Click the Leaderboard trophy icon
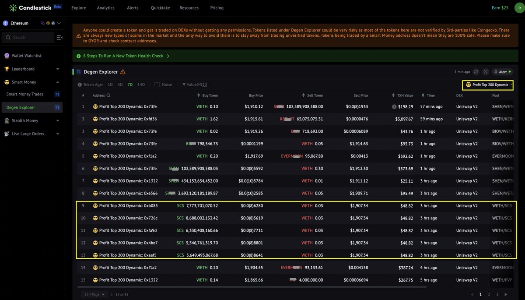525x300 pixels. coord(7,69)
